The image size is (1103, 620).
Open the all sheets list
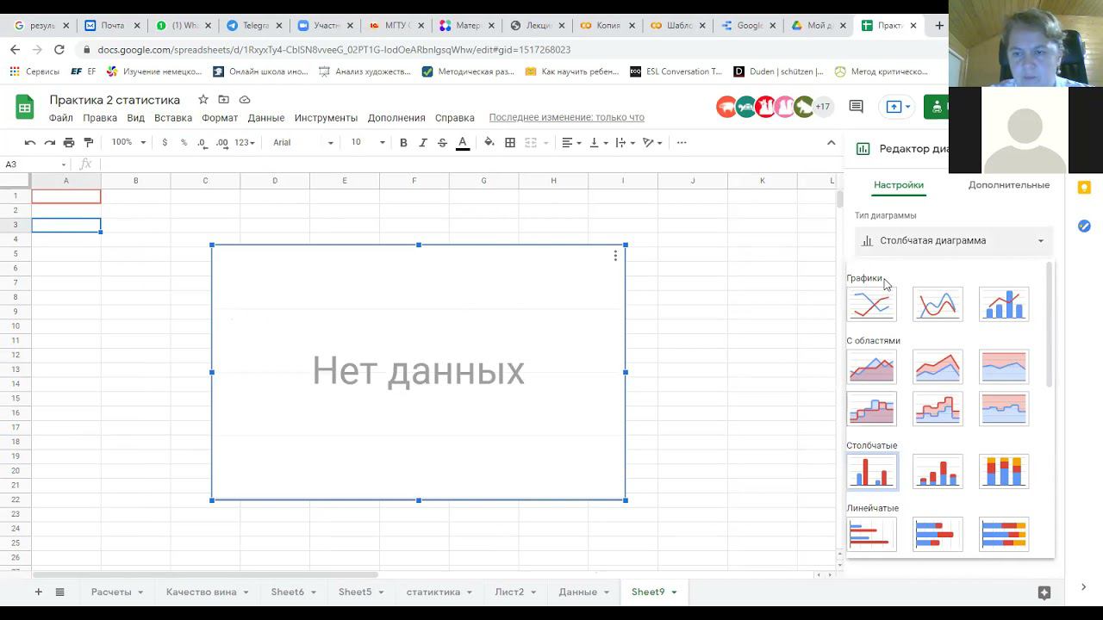tap(60, 592)
